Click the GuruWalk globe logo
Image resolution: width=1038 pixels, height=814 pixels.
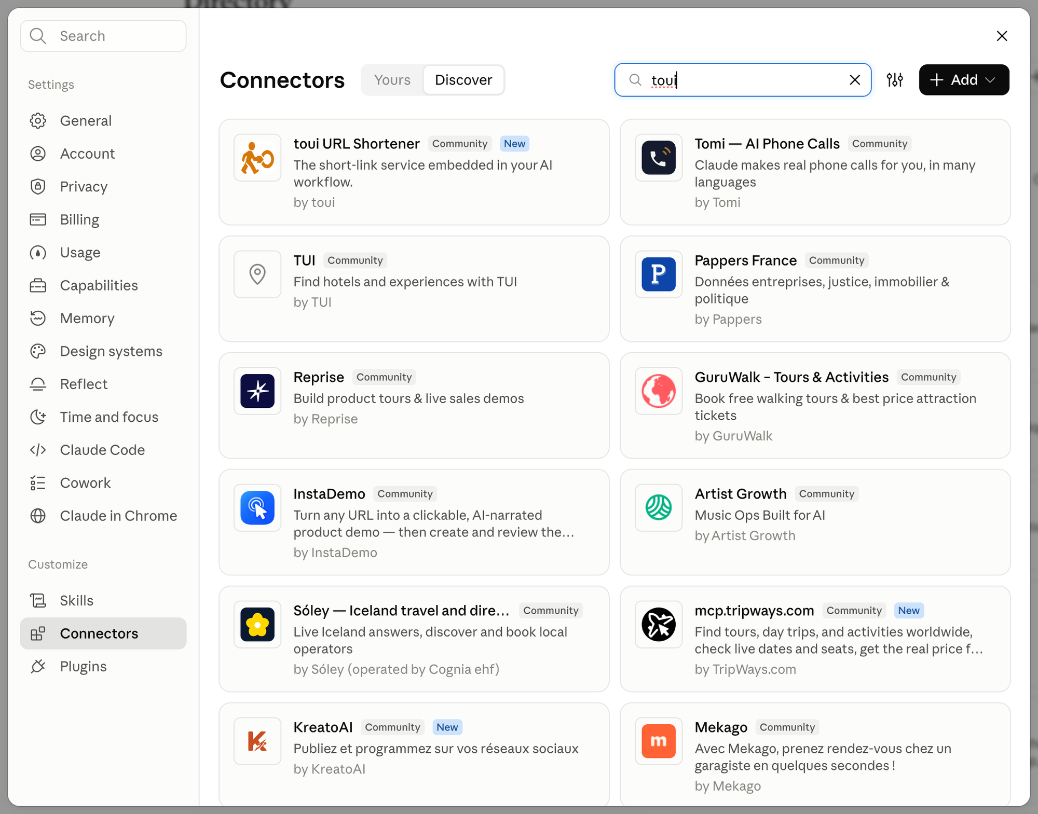(659, 391)
